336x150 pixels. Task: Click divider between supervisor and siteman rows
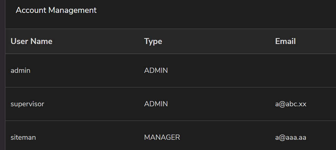tap(171, 121)
